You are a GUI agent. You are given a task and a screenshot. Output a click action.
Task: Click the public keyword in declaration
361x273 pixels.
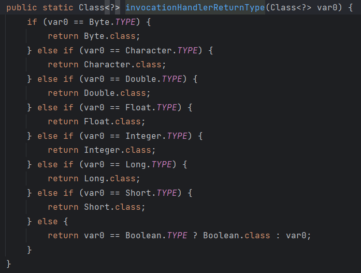click(x=22, y=8)
